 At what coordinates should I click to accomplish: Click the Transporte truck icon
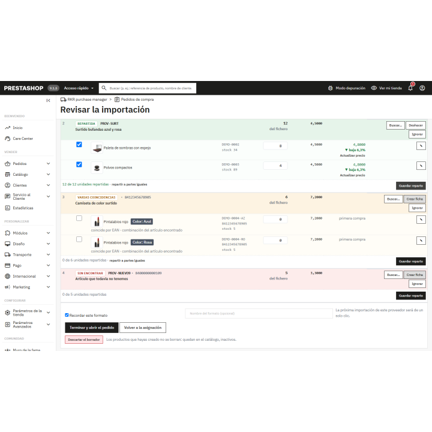7,254
